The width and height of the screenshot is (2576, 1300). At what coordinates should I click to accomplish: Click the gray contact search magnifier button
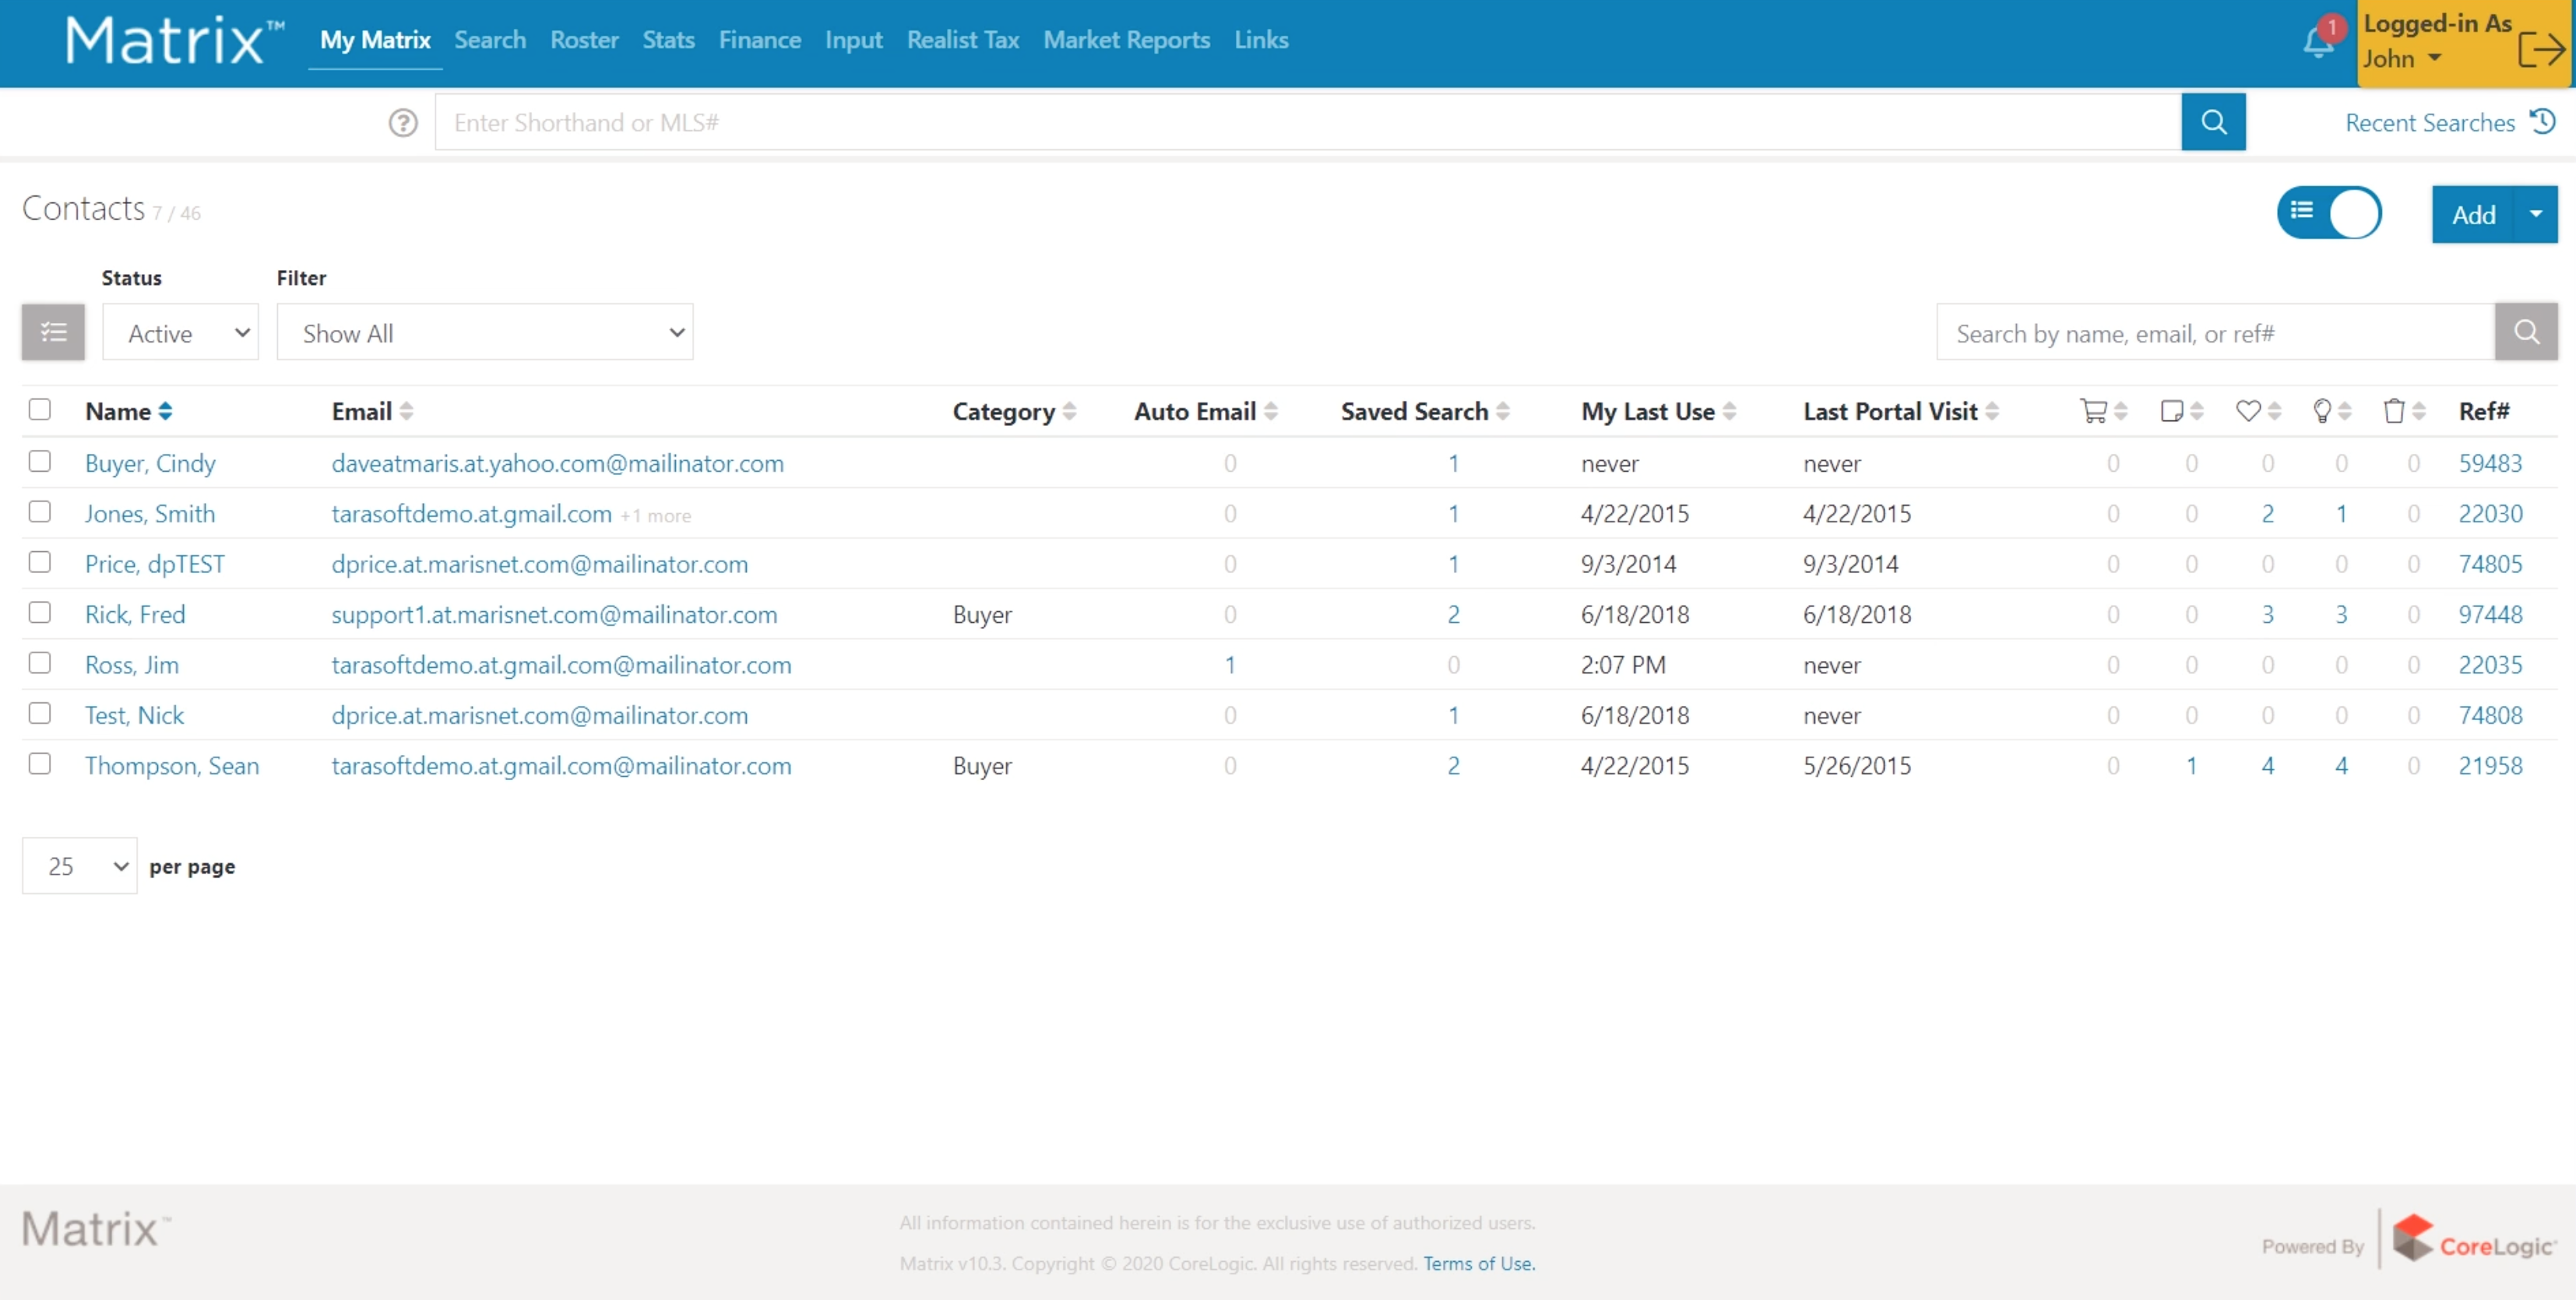point(2526,332)
